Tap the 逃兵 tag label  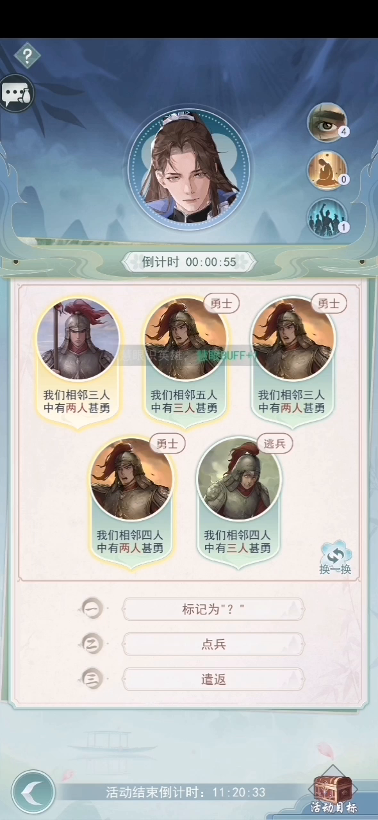[x=274, y=443]
